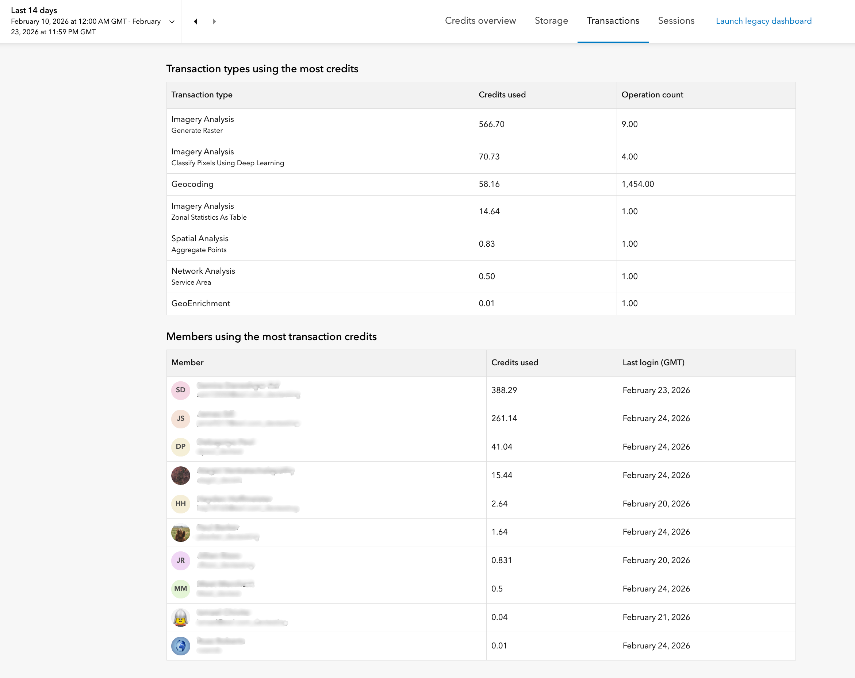Viewport: 855px width, 678px height.
Task: Click the JS member avatar
Action: (180, 419)
